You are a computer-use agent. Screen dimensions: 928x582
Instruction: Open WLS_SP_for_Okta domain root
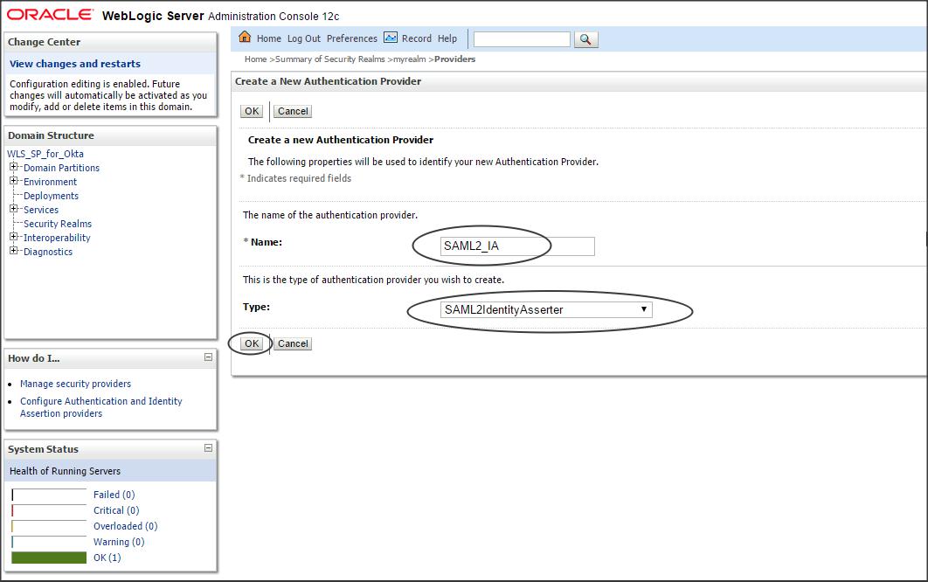tap(45, 154)
